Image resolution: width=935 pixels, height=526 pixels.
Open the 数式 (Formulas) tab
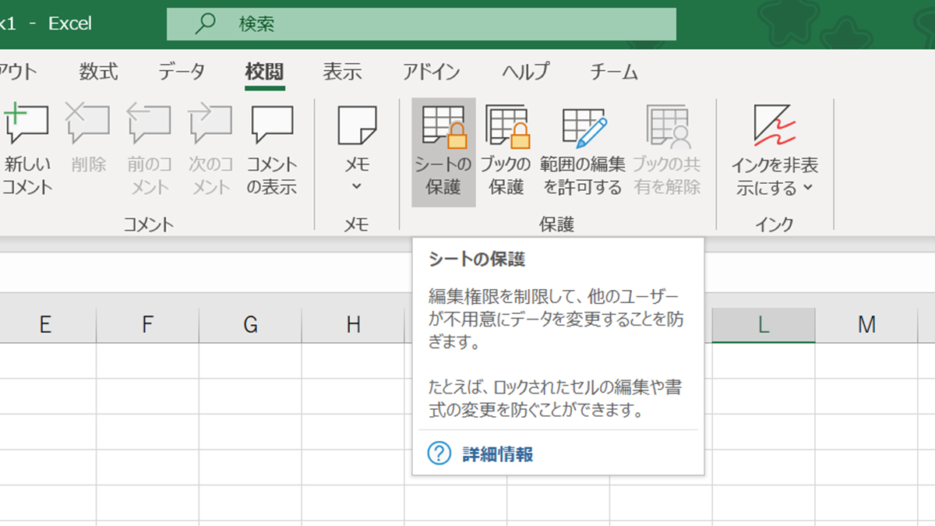coord(98,72)
